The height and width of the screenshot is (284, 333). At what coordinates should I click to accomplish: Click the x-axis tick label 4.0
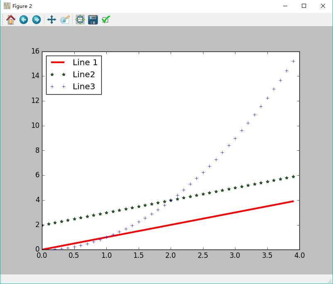299,255
